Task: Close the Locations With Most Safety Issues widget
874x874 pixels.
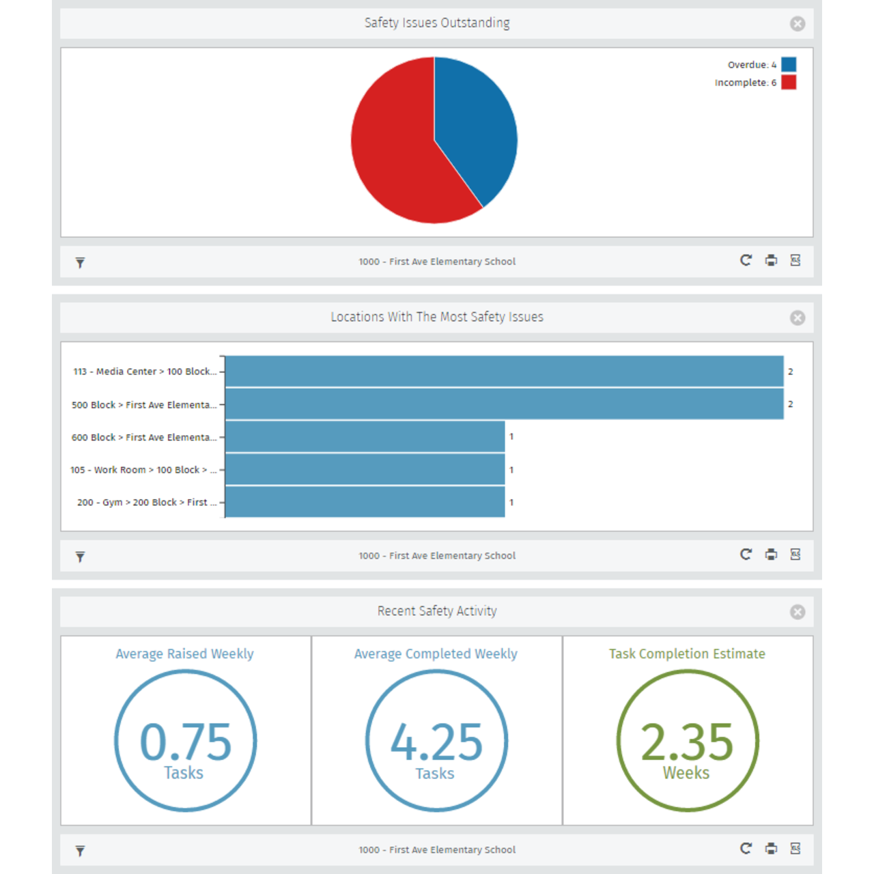Action: 798,318
